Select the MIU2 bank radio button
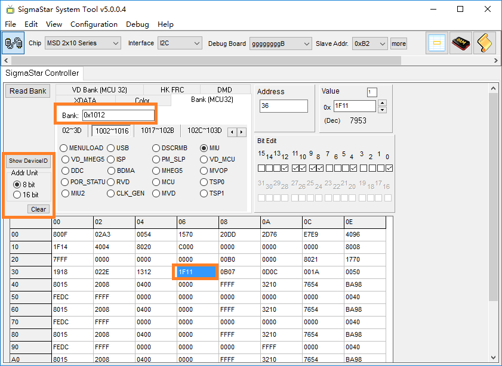 point(65,193)
